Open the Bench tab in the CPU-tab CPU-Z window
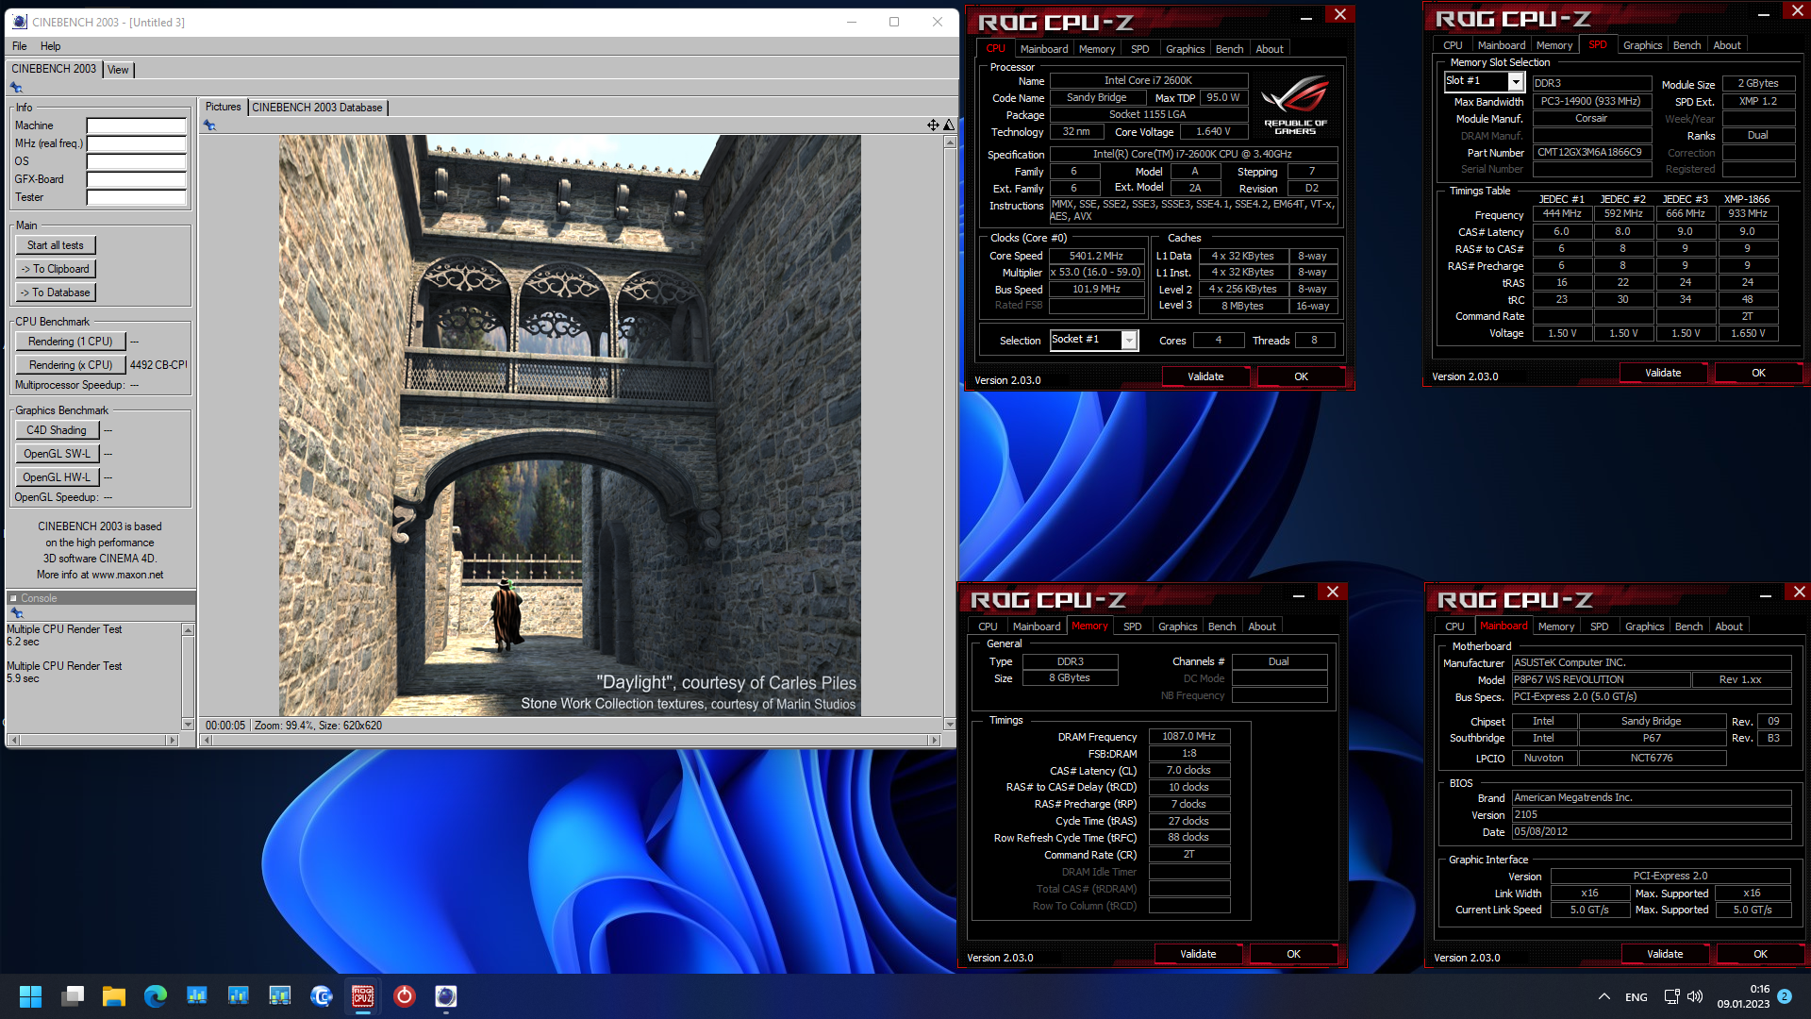The image size is (1811, 1019). tap(1229, 49)
